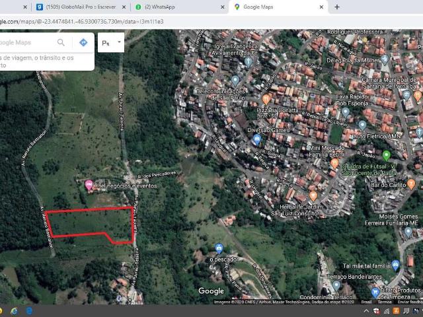Click the Chel negócios e eventos label
The height and width of the screenshot is (317, 423).
[126, 186]
